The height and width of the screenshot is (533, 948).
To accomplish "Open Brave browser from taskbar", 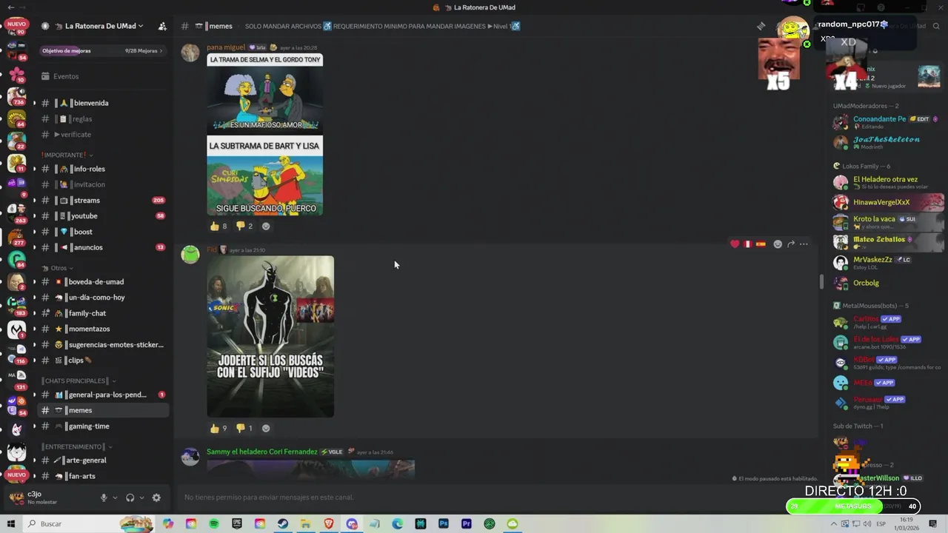I will (x=329, y=523).
